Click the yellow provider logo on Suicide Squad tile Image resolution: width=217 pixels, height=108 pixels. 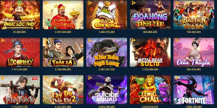90,78
